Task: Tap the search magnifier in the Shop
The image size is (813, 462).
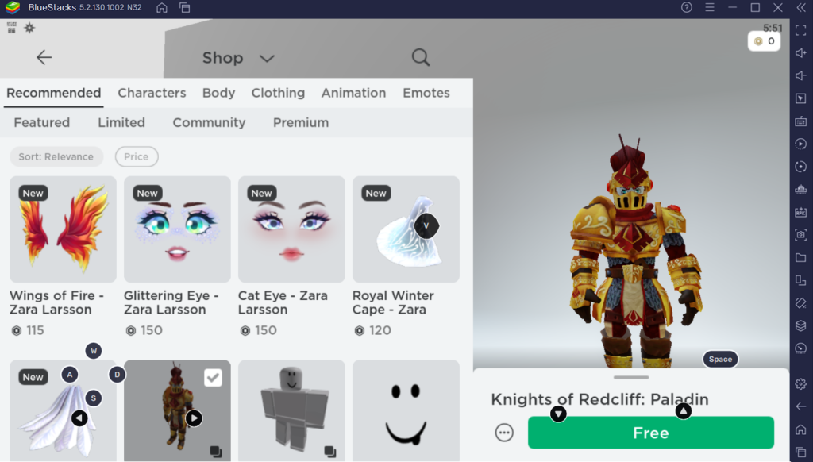Action: point(420,57)
